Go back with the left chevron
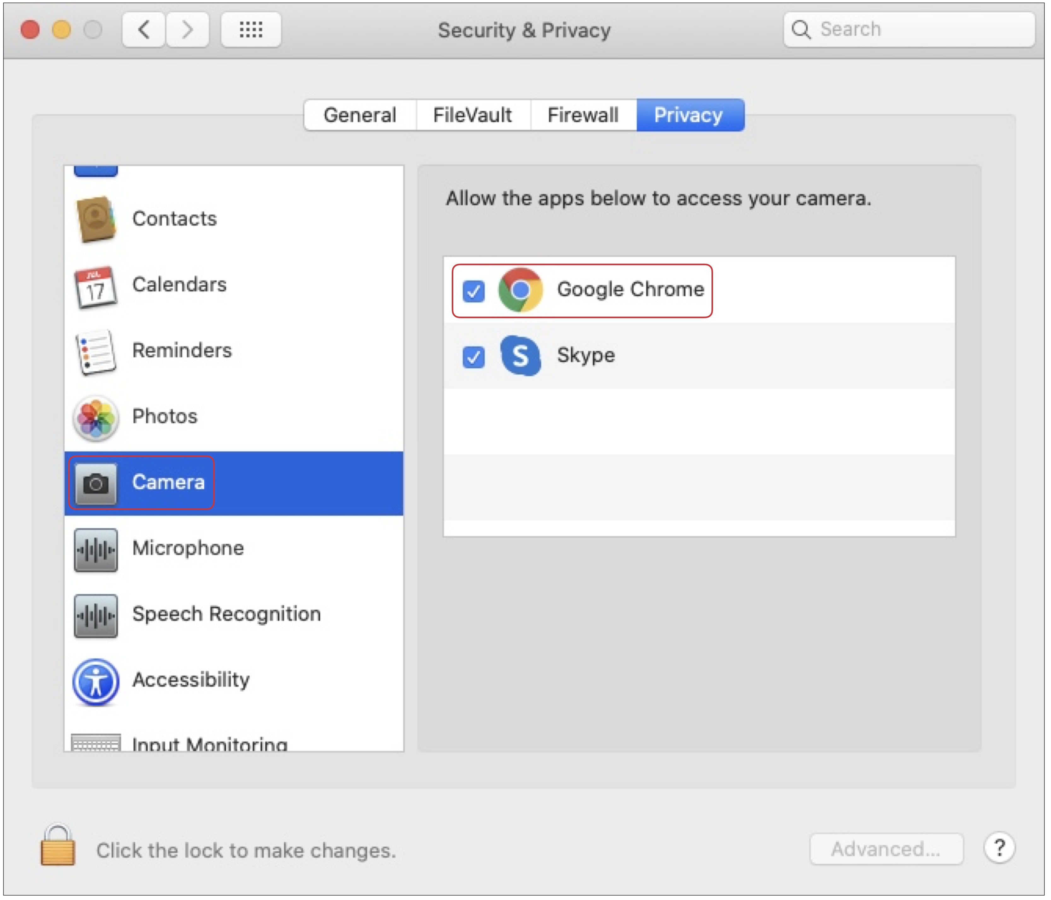This screenshot has width=1051, height=900. tap(143, 30)
